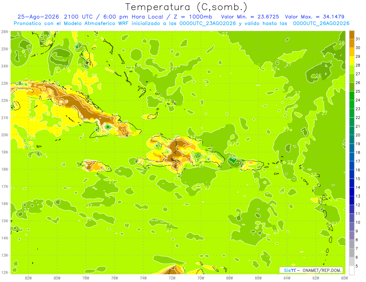Viewport: 366px width, 282px height.
Task: Click the "66W" longitude axis label
Action: pyautogui.click(x=258, y=278)
